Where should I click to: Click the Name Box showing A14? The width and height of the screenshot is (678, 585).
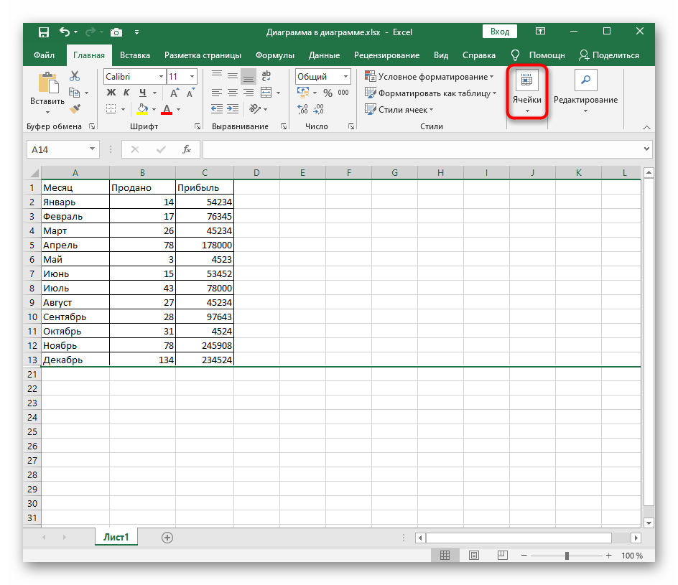pos(57,149)
